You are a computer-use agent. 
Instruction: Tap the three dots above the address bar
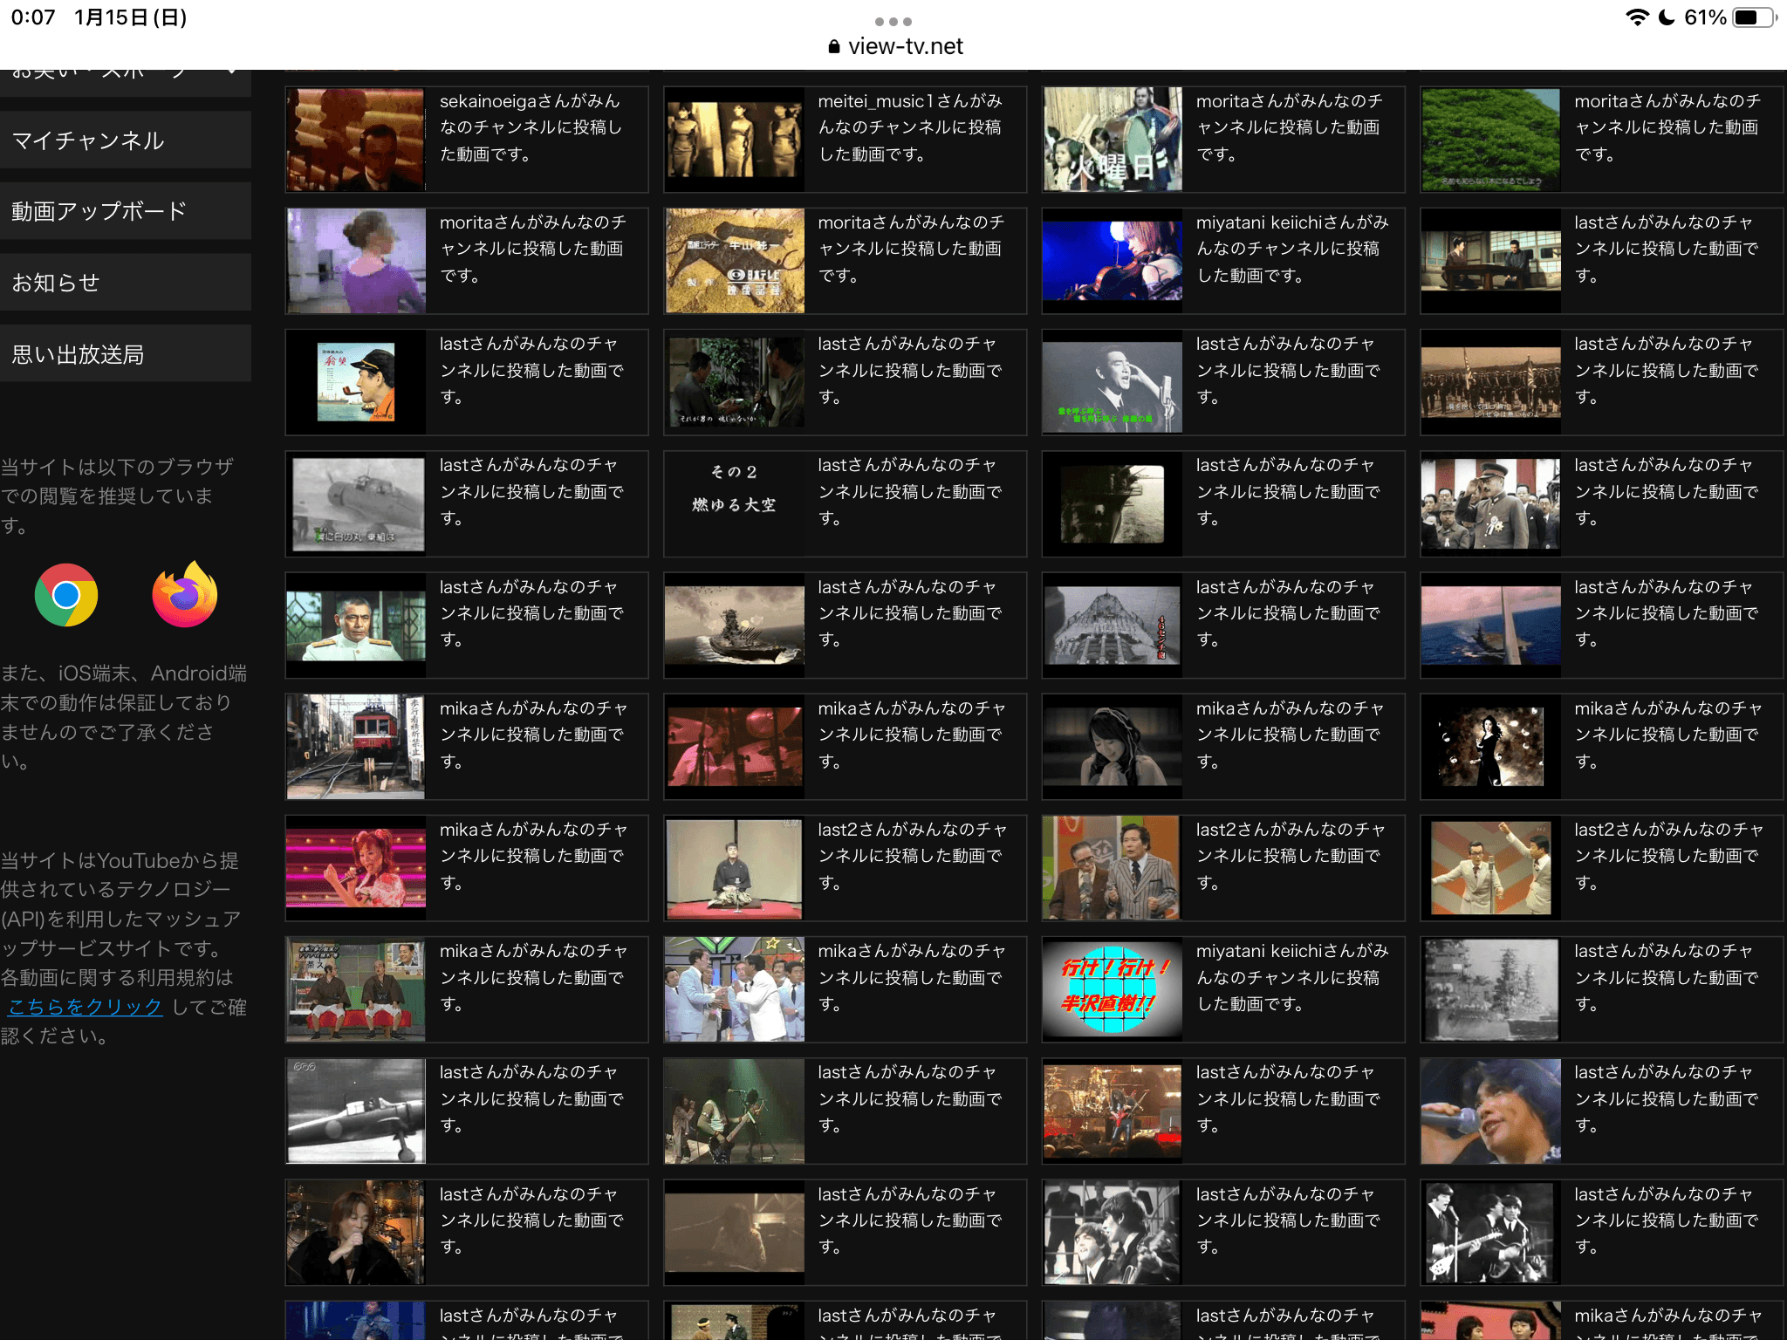[x=893, y=21]
